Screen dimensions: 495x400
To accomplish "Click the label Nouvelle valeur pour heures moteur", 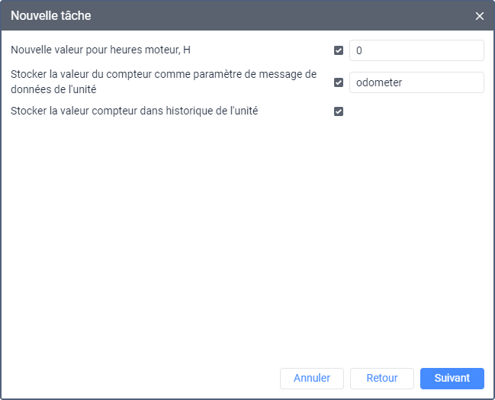I will 101,50.
